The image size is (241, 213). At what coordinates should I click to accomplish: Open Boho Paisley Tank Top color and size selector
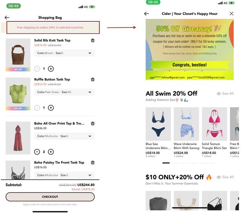64,175
